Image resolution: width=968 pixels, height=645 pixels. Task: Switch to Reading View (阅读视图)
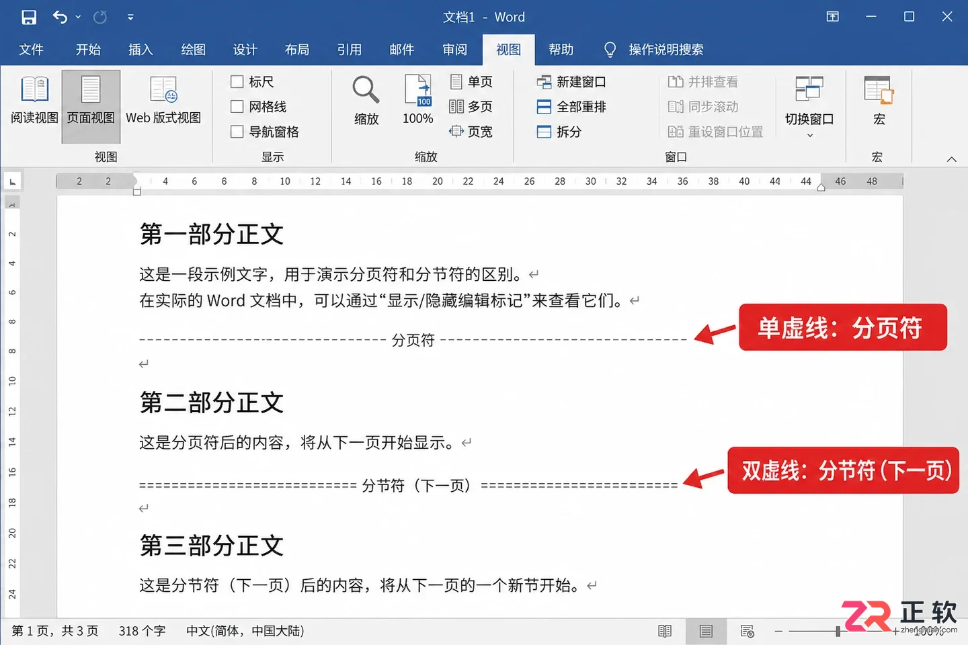click(x=34, y=101)
